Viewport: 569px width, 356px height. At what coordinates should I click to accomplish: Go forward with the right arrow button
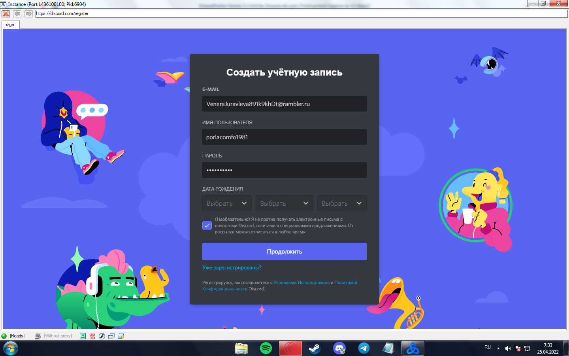(x=28, y=14)
